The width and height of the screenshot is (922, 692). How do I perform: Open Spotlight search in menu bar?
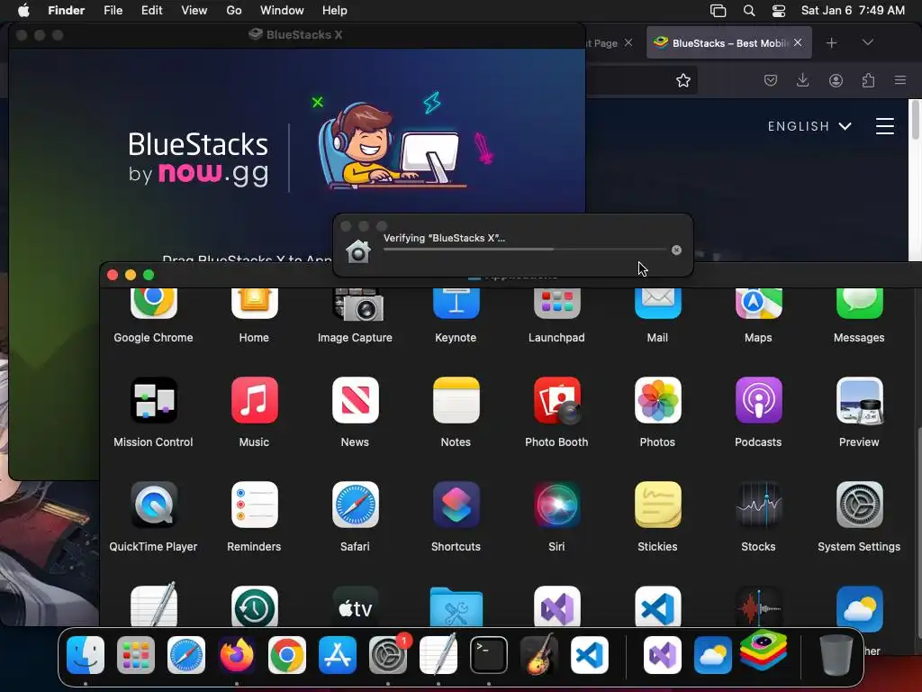click(x=748, y=11)
